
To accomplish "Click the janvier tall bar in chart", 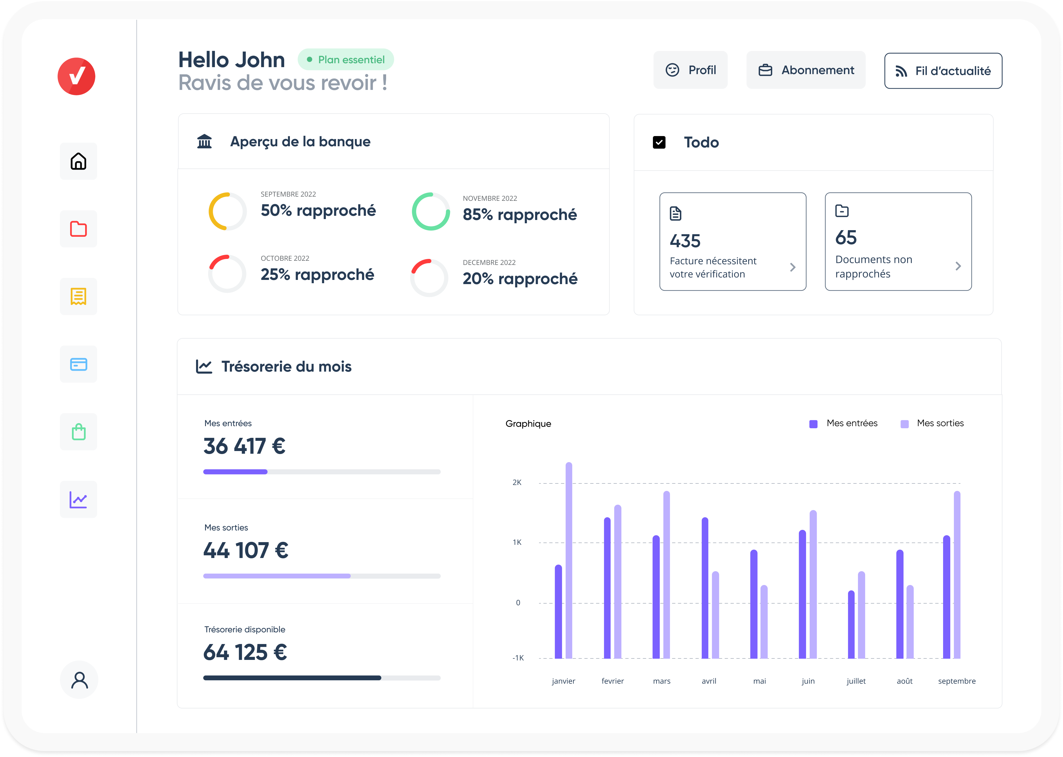I will click(x=569, y=560).
